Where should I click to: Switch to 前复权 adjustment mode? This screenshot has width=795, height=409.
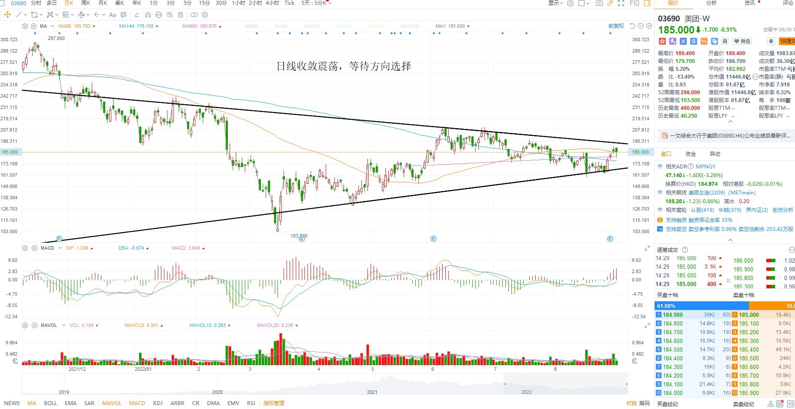pyautogui.click(x=616, y=26)
